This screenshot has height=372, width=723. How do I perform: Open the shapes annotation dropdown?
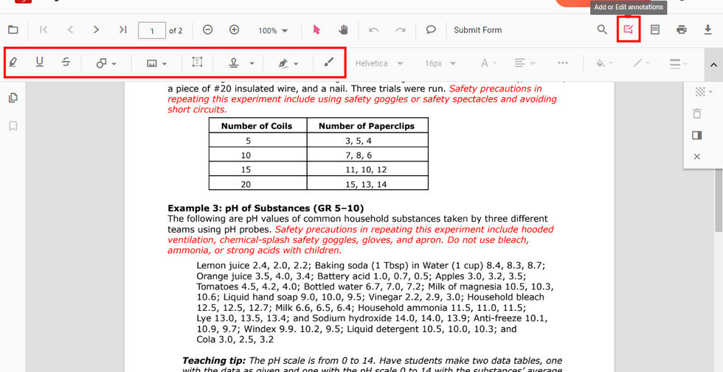click(x=106, y=63)
